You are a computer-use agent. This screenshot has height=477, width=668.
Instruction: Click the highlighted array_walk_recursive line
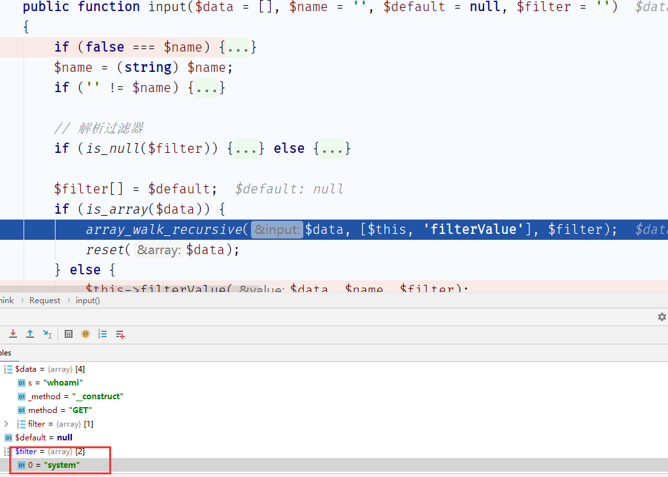click(x=334, y=229)
